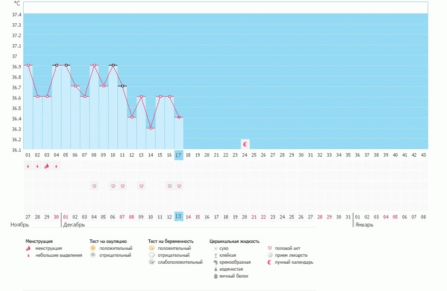The width and height of the screenshot is (447, 291).
Task: Click the weakly positive pregnancy test legend icon
Action: (151, 262)
